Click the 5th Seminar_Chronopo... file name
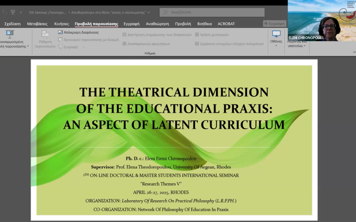The image size is (356, 222). (48, 12)
